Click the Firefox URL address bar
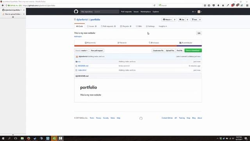 [87, 5]
